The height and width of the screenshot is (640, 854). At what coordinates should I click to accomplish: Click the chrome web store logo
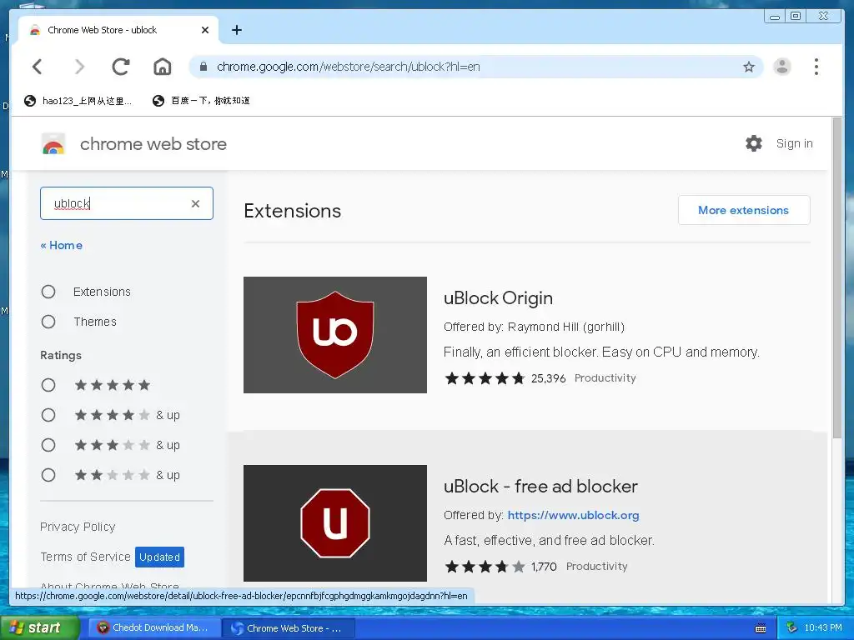click(x=53, y=144)
